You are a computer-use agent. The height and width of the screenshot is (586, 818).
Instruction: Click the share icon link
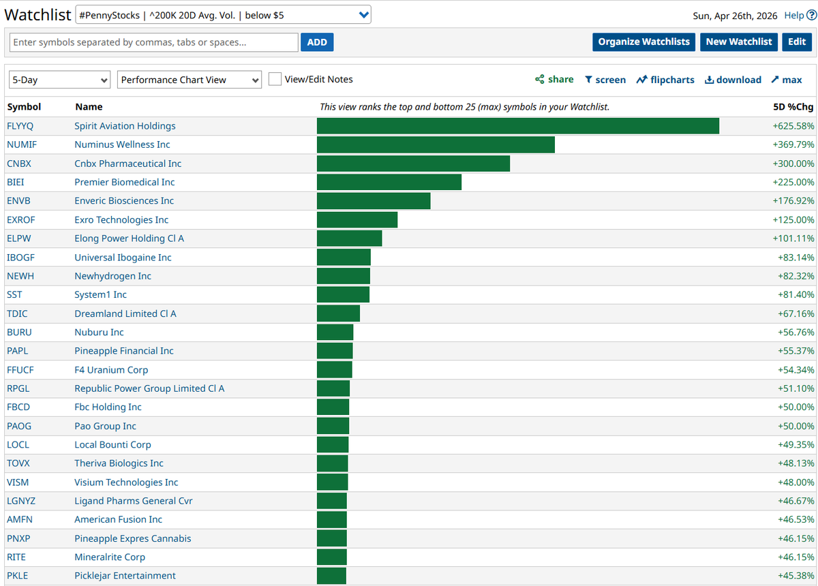point(554,80)
